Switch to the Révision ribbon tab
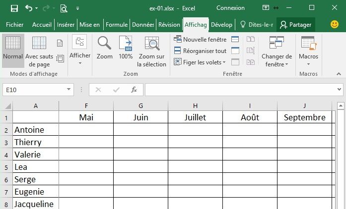Image resolution: width=346 pixels, height=209 pixels. (169, 25)
